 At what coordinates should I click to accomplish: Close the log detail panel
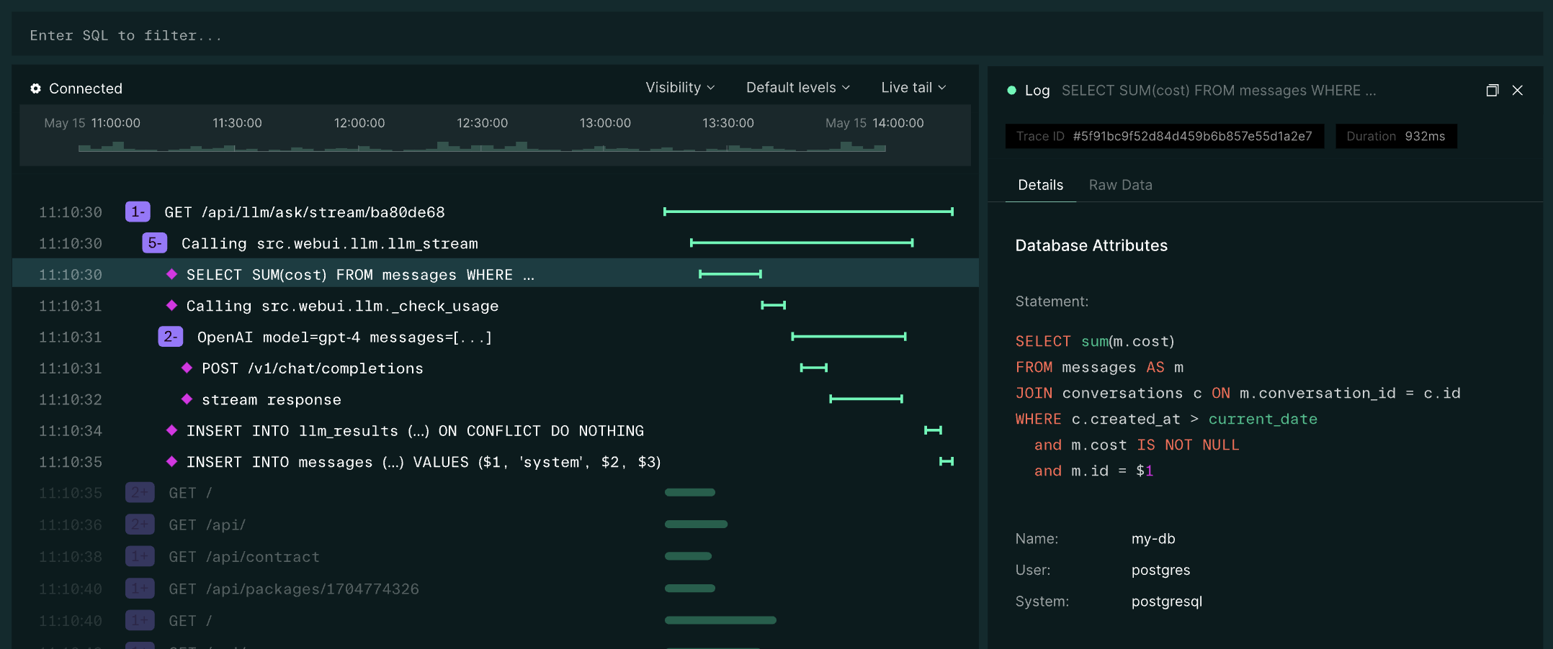click(1518, 90)
